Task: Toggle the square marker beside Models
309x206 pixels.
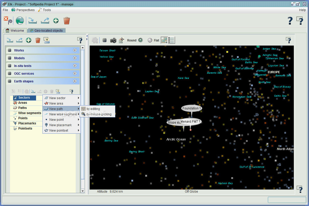Action: coord(10,58)
